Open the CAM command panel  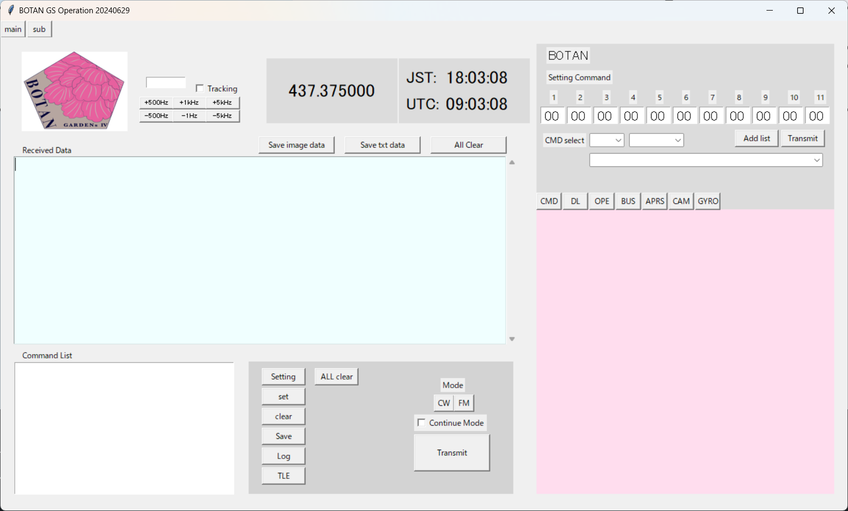[681, 201]
